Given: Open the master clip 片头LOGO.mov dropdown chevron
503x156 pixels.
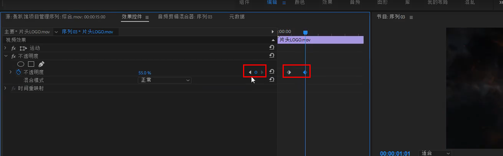Looking at the screenshot, I should point(56,32).
